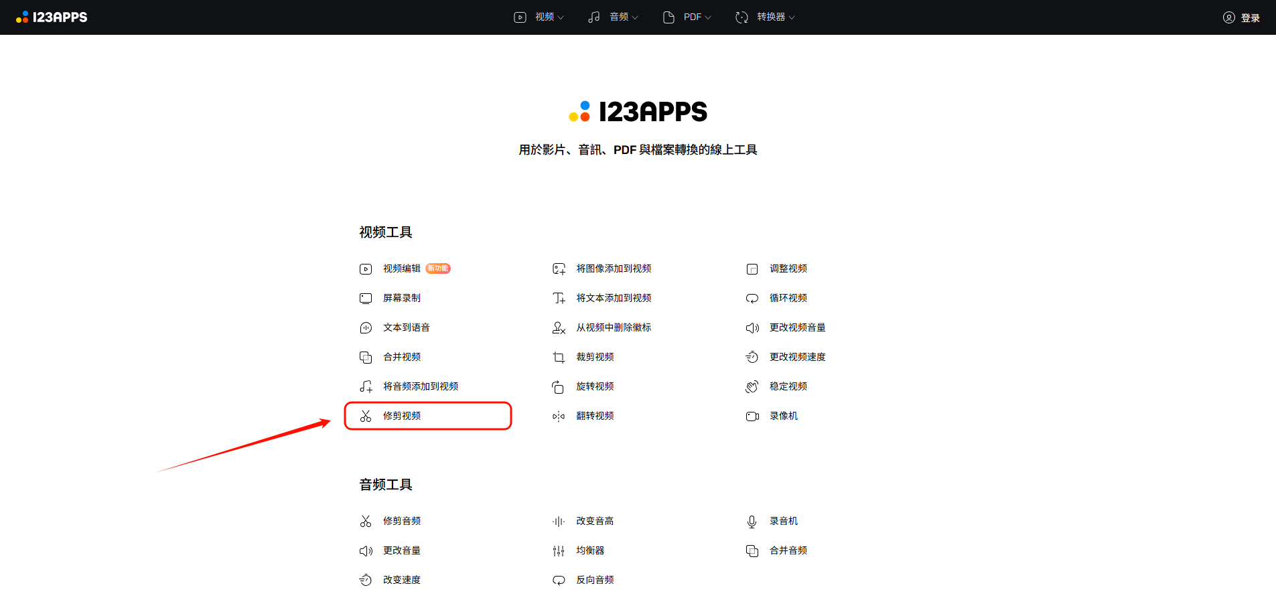Click the large 123APPS center logo
The height and width of the screenshot is (610, 1276).
tap(638, 112)
